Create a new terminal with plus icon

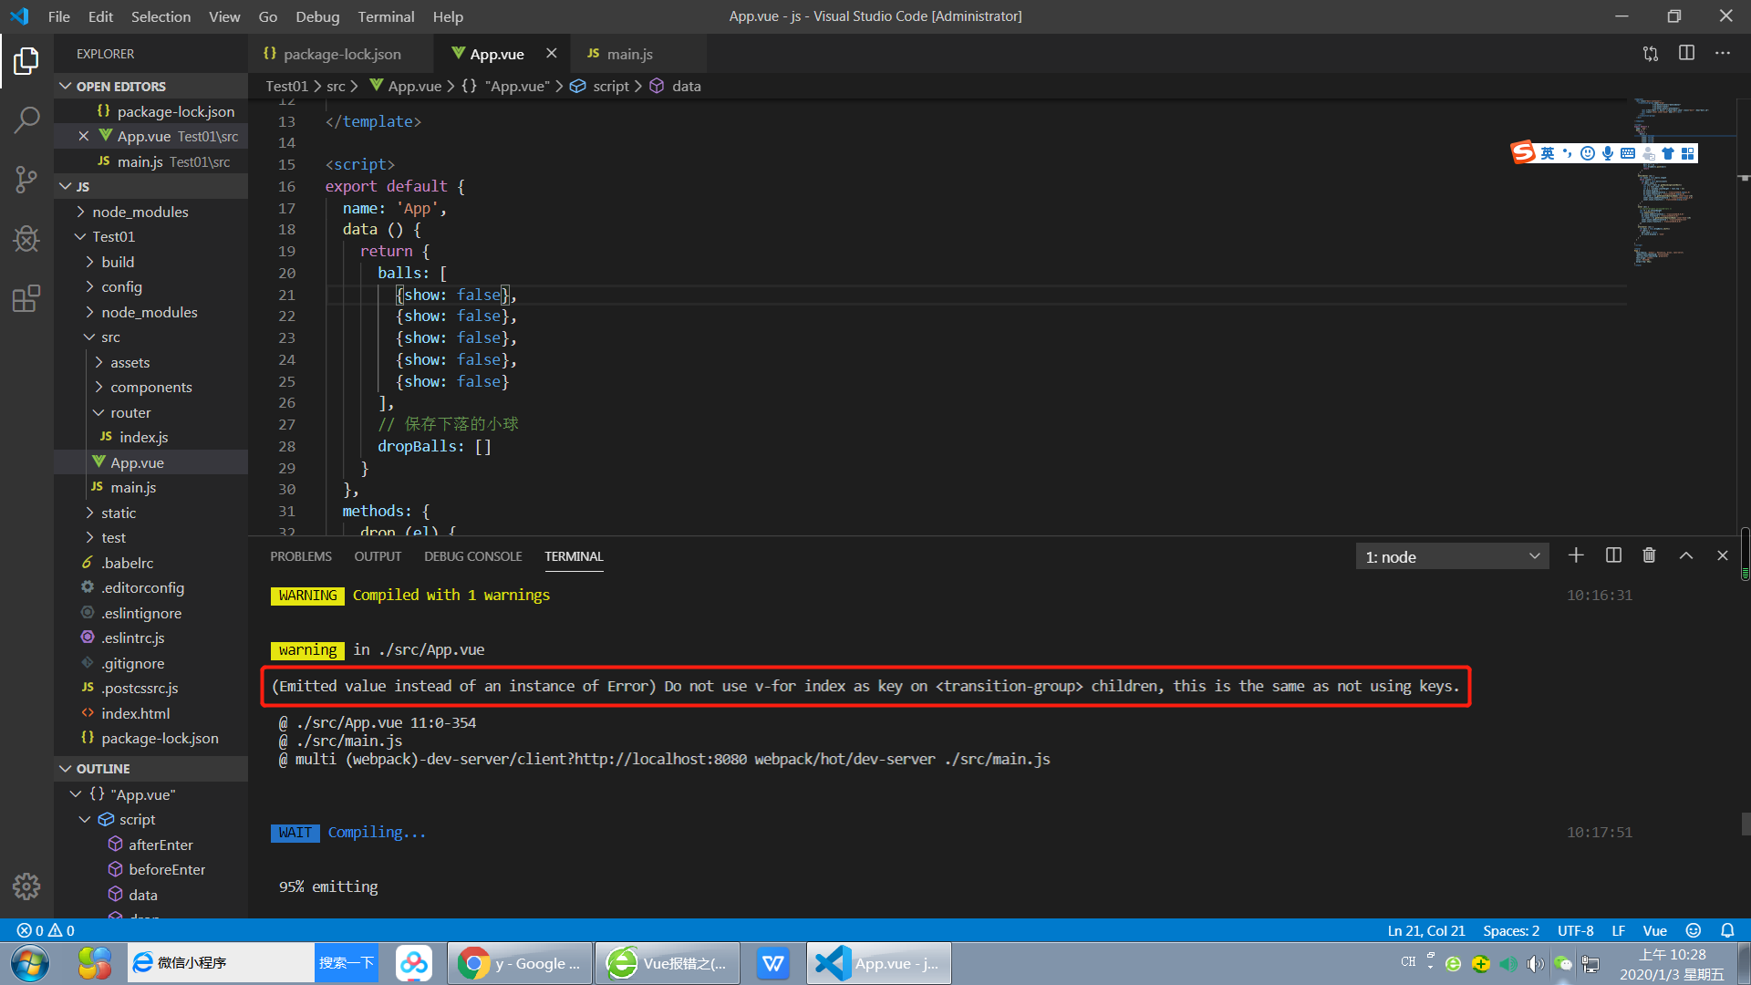point(1576,555)
